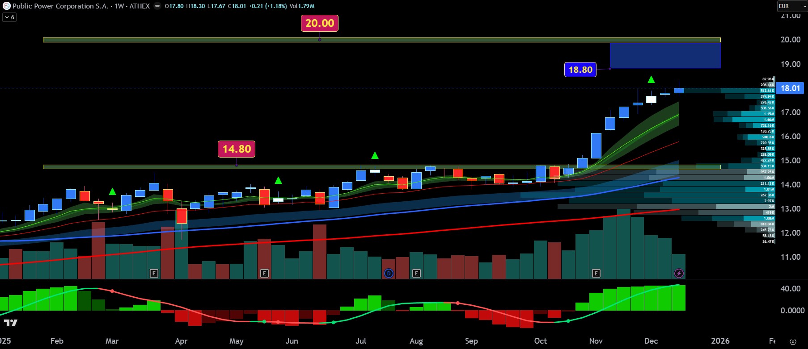
Task: Click the Public Power Corporation logo icon
Action: (6, 6)
